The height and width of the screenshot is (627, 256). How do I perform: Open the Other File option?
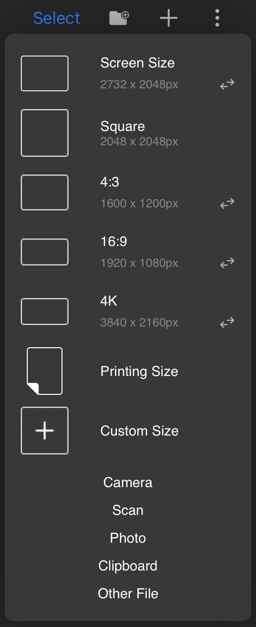tap(128, 593)
